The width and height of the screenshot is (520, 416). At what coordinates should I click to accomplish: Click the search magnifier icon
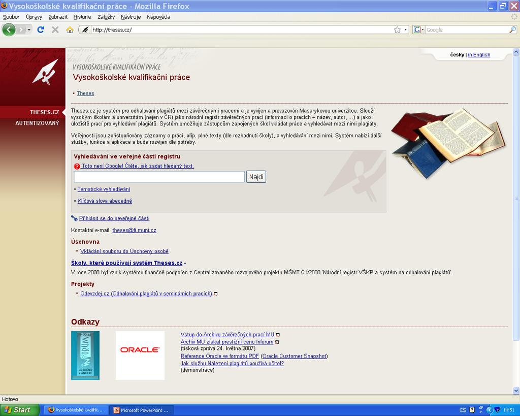512,30
